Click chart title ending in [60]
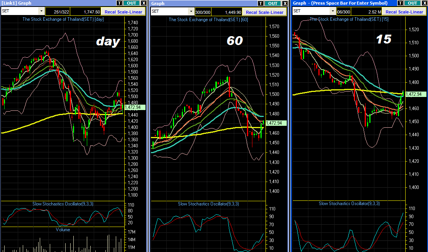 pyautogui.click(x=208, y=20)
